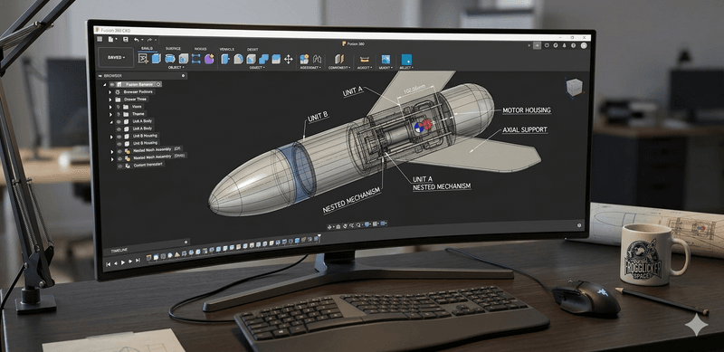724x352 pixels.
Task: Click the MOTOR HOUSING annotation label
Action: 527,110
